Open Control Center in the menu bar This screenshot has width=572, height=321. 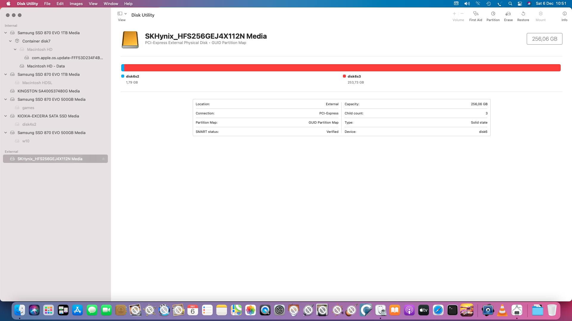[x=520, y=4]
